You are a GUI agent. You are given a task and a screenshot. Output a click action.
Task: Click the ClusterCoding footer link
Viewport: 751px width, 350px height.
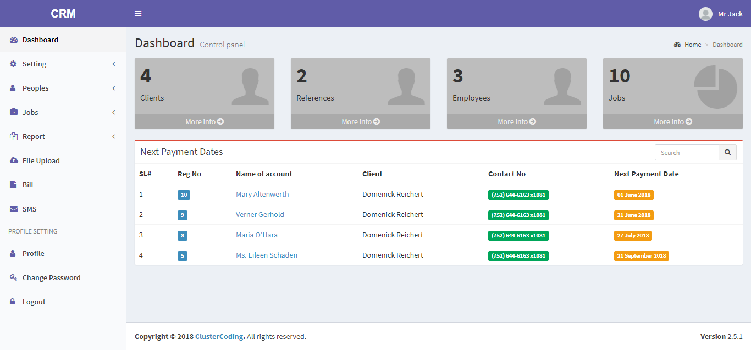pos(219,336)
